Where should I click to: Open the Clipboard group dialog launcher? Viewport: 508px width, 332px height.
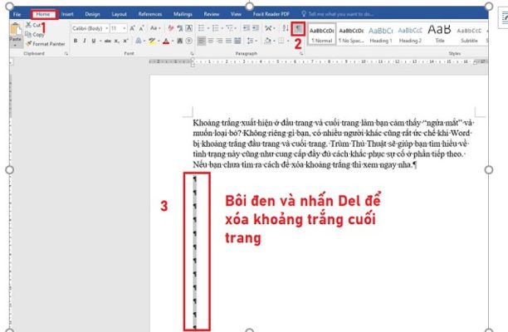pos(66,54)
